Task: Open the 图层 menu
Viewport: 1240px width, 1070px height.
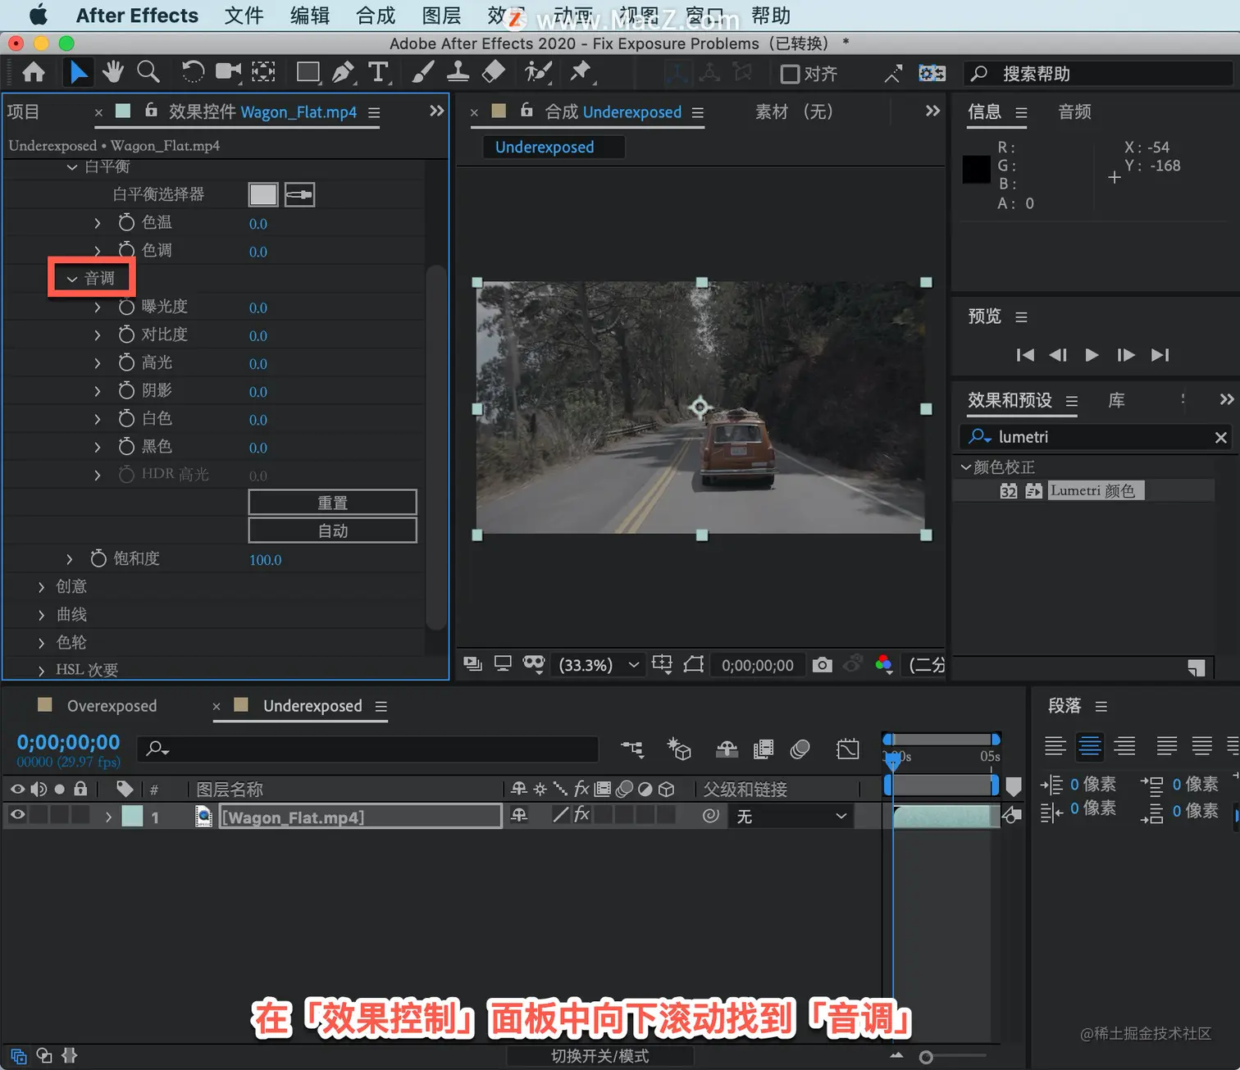Action: click(x=441, y=16)
